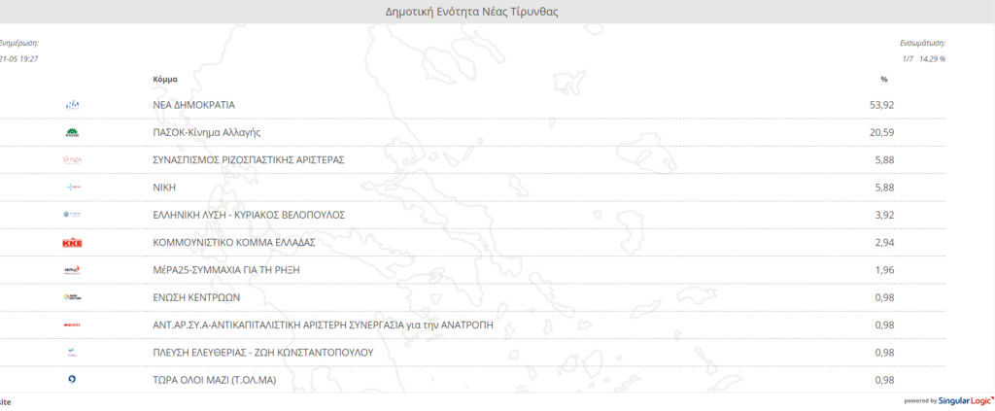
Task: Select ΕΛΛΗΝΙΚΗ ΛΥΣΗ - ΚΥΡΙΑΚΟΣ ΒΕΛΟΠΟΥΛΟΣ name
Action: pos(249,215)
